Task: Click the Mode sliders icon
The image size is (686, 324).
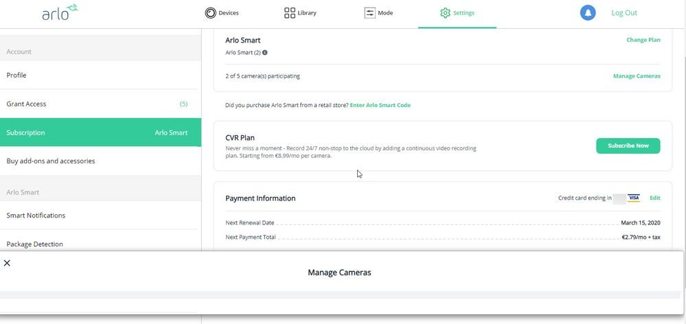Action: [x=369, y=12]
